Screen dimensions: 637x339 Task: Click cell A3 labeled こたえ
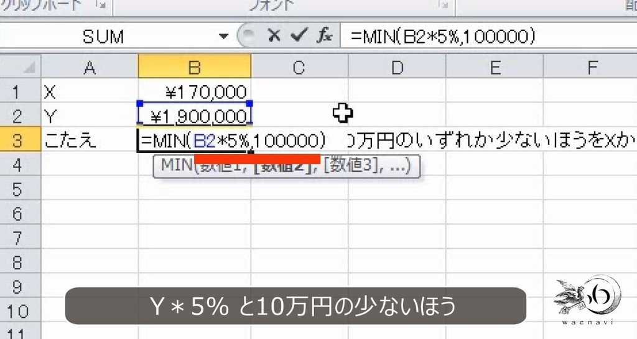pos(90,140)
